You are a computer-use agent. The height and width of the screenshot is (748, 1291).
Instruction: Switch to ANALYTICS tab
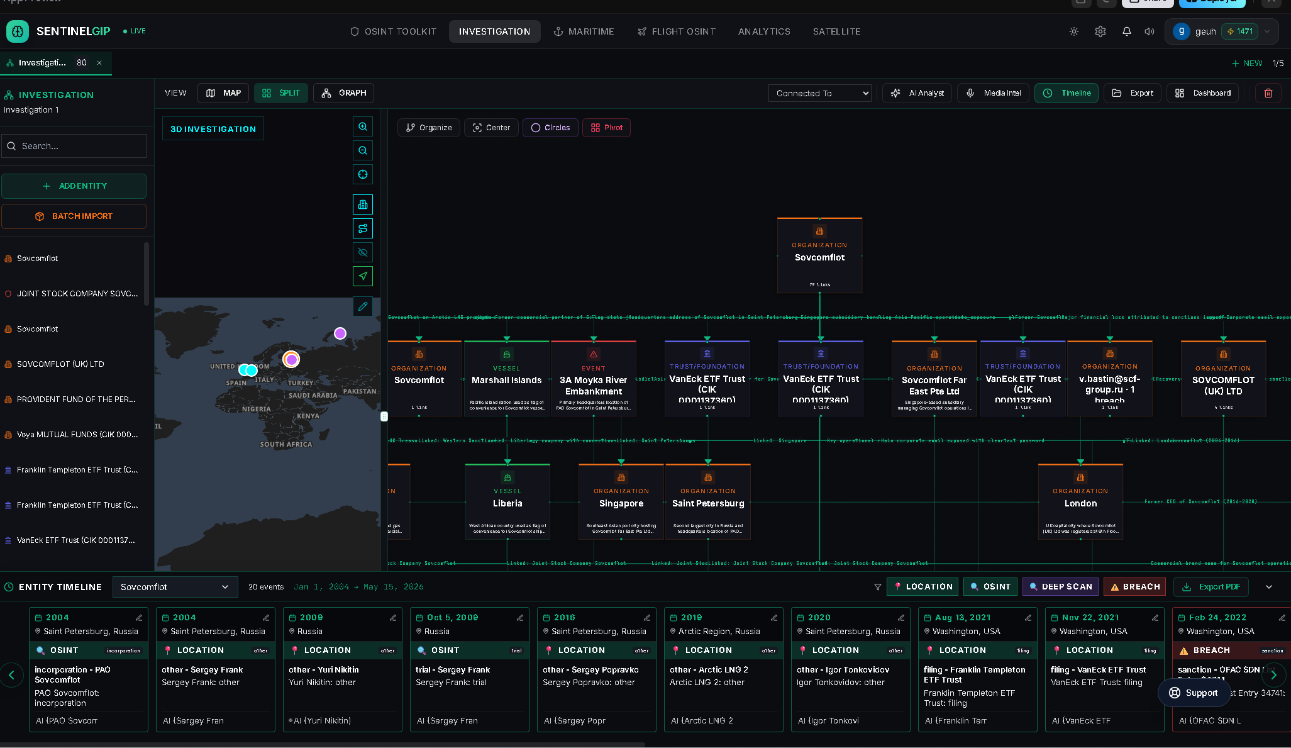(x=764, y=31)
